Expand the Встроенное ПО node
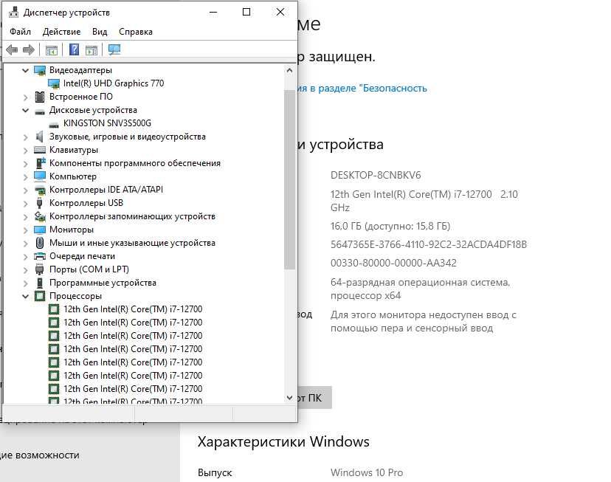This screenshot has width=611, height=482. point(25,97)
